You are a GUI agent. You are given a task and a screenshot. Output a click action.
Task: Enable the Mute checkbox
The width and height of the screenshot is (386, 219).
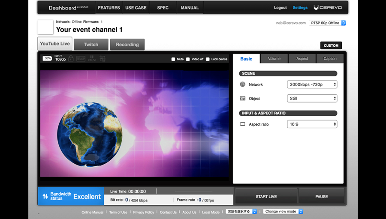click(173, 59)
